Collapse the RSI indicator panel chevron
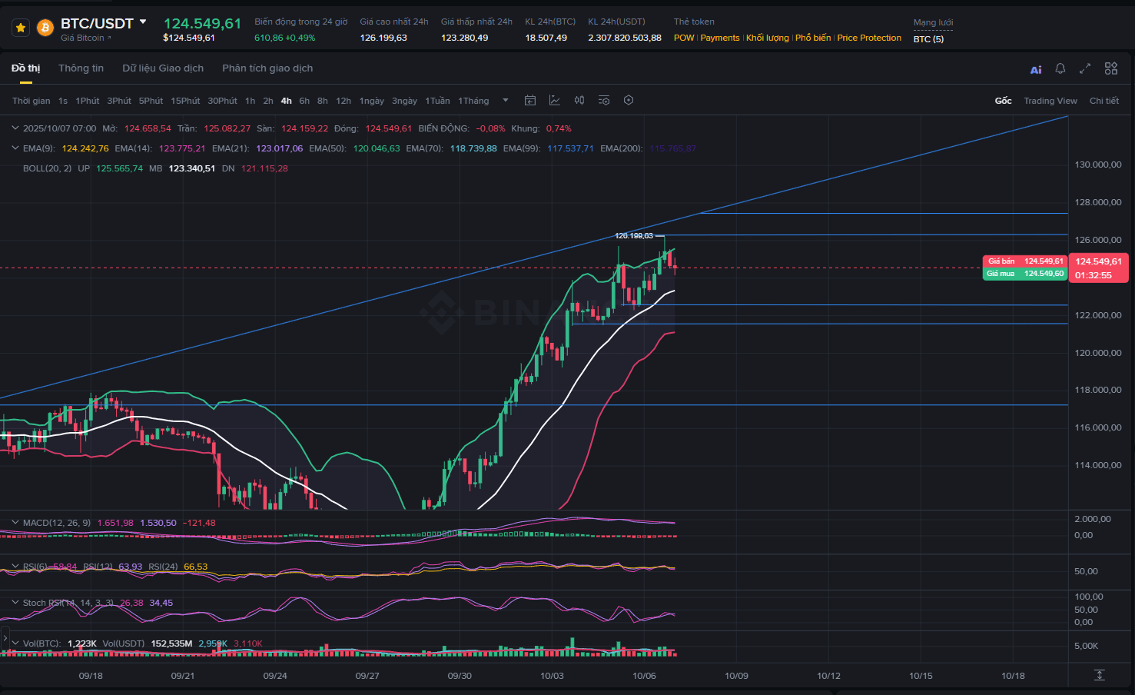1135x695 pixels. point(15,567)
